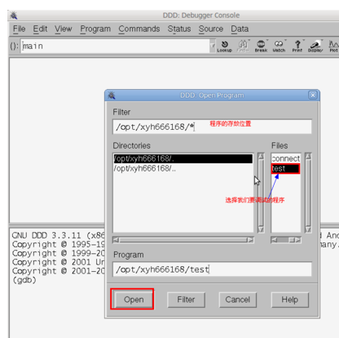Viewport: 339px width, 338px height.
Task: Click the Find toolbar icon
Action: pos(243,46)
